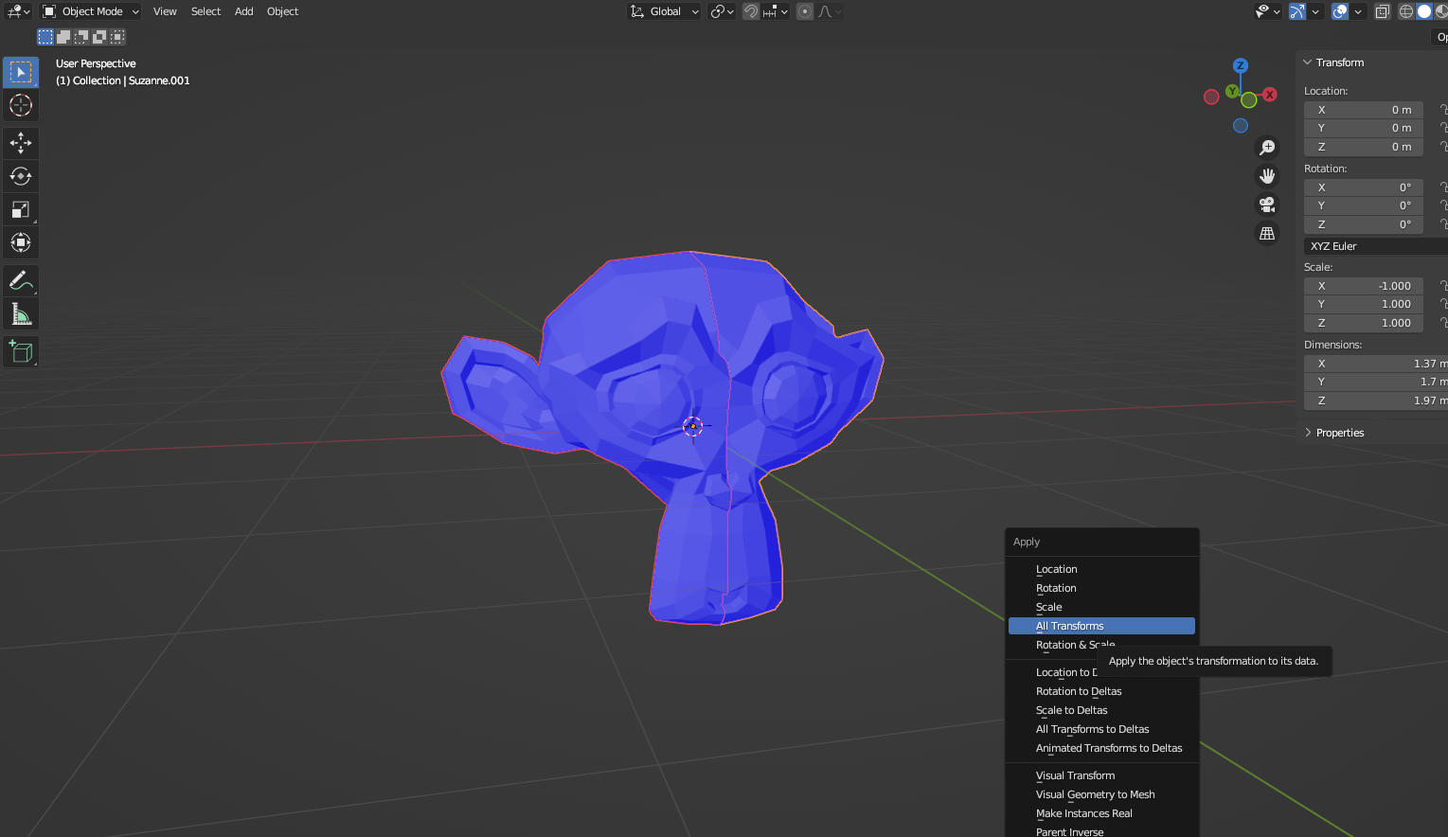Open the View menu
Image resolution: width=1448 pixels, height=837 pixels.
click(x=165, y=11)
